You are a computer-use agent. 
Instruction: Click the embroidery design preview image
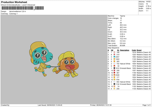54,59
